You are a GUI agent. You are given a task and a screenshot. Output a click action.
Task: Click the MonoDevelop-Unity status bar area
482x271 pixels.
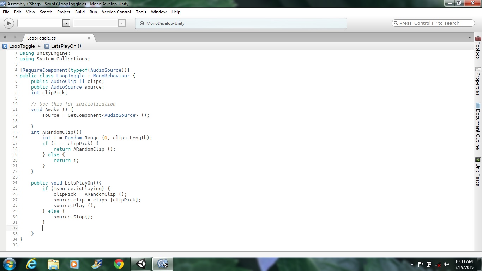pos(241,23)
